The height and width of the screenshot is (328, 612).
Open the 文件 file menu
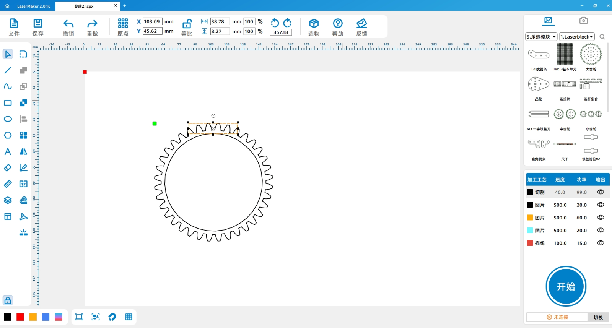point(14,27)
